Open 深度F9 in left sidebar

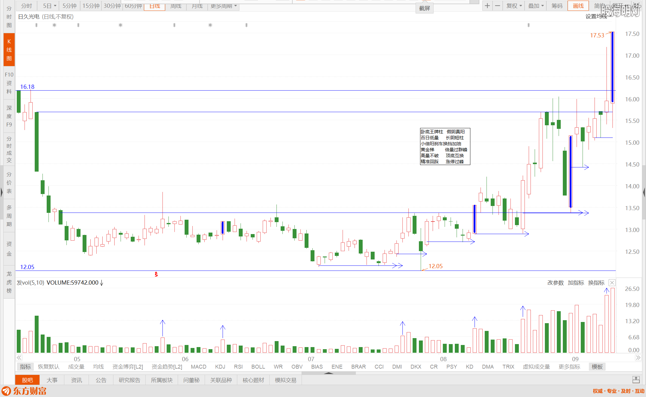tap(9, 116)
